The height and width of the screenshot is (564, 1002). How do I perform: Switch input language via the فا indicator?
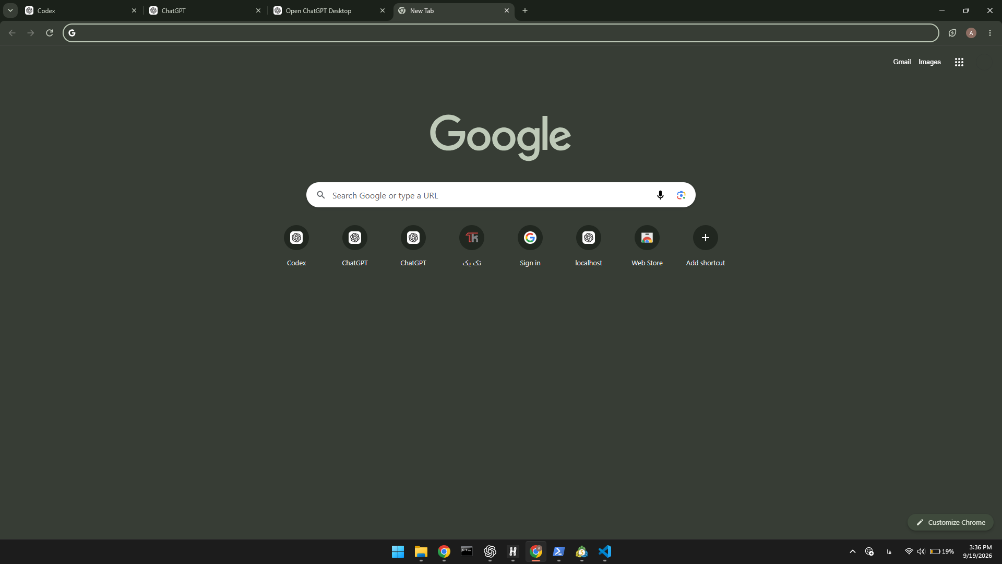[889, 551]
